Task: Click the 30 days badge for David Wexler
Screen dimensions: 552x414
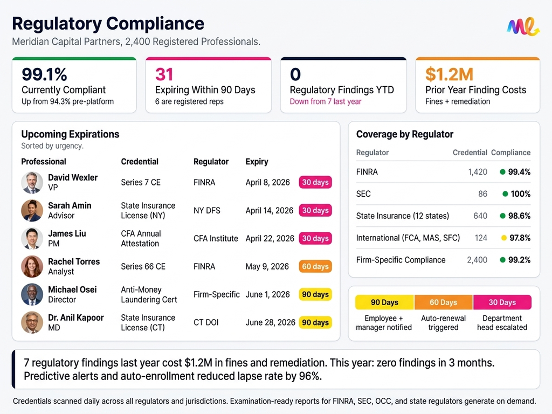Action: [x=315, y=183]
